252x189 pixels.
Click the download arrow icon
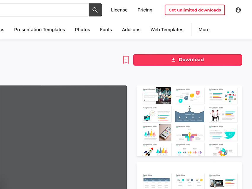(173, 59)
